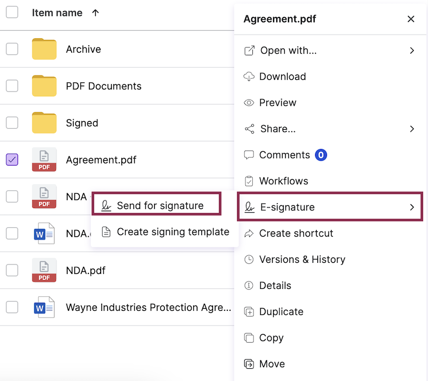428x381 pixels.
Task: Open the Signed folder
Action: 82,123
